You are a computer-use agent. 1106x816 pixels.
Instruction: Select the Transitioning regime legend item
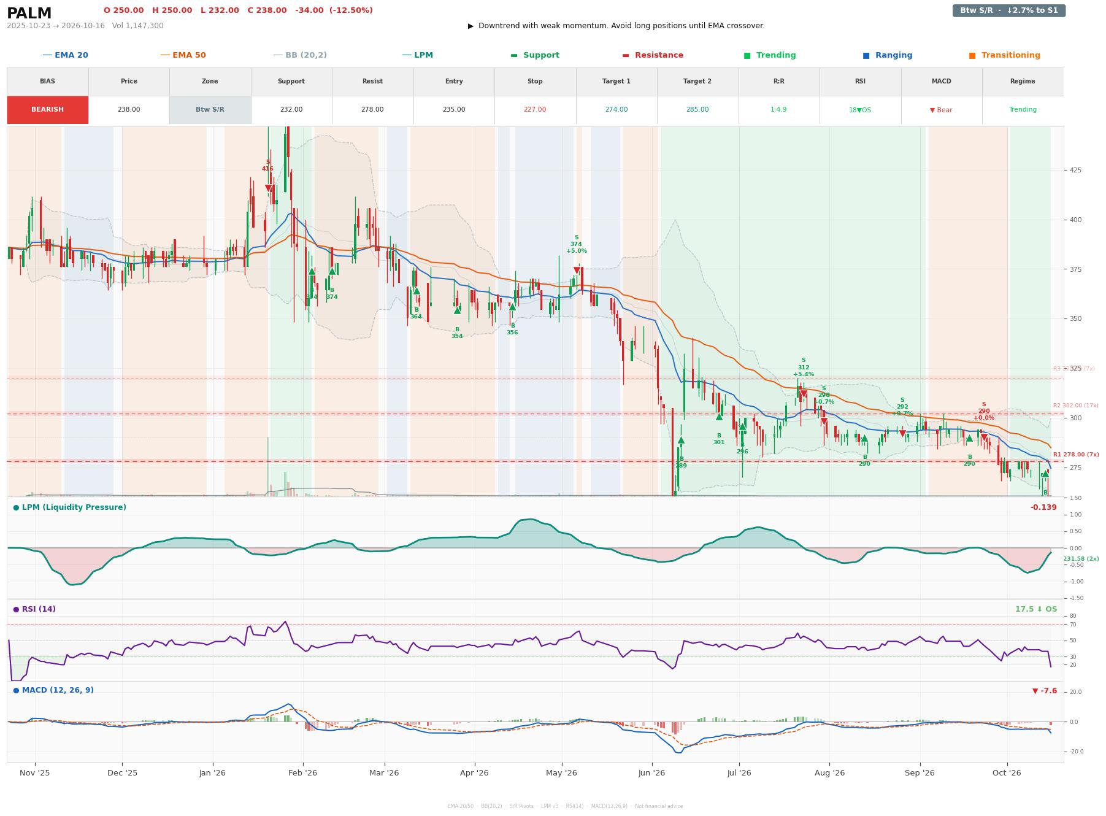click(x=1004, y=55)
